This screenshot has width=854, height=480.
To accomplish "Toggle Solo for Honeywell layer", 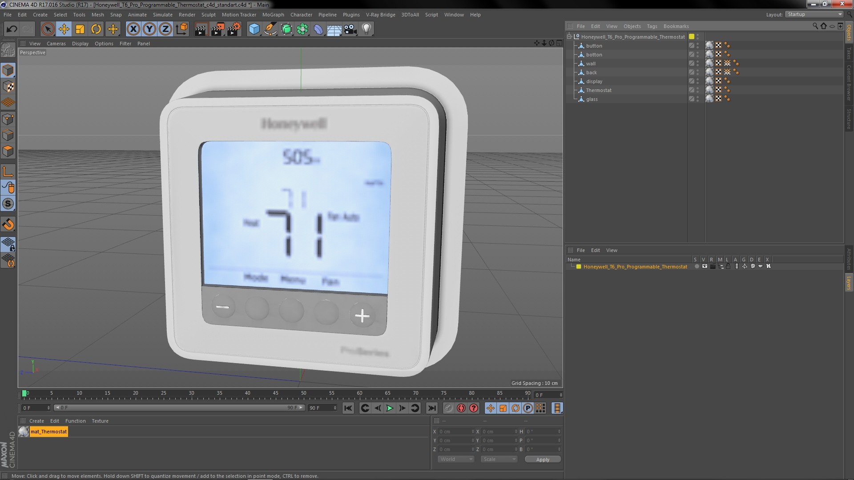I will [697, 266].
